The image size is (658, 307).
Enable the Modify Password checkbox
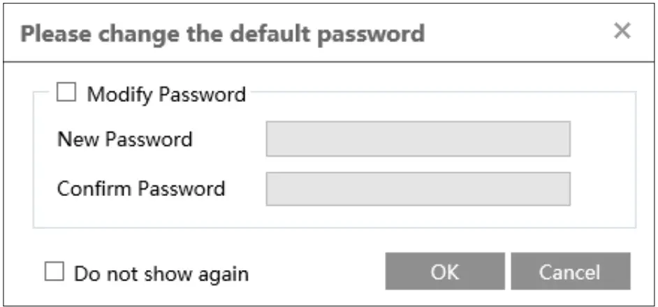click(x=66, y=93)
